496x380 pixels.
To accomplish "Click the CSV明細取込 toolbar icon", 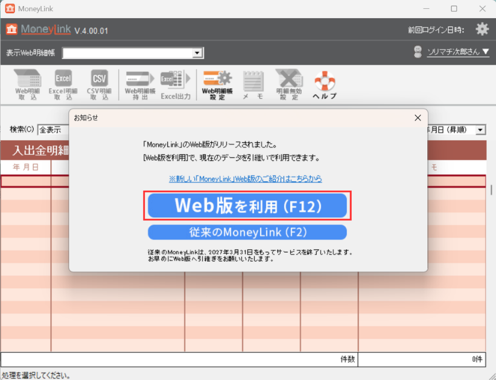I will coord(99,84).
